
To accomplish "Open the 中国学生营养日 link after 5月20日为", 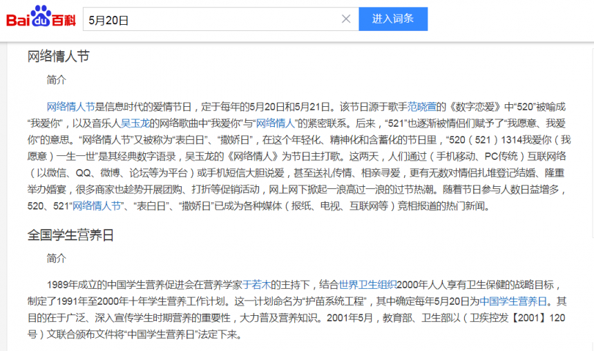I will pyautogui.click(x=512, y=301).
